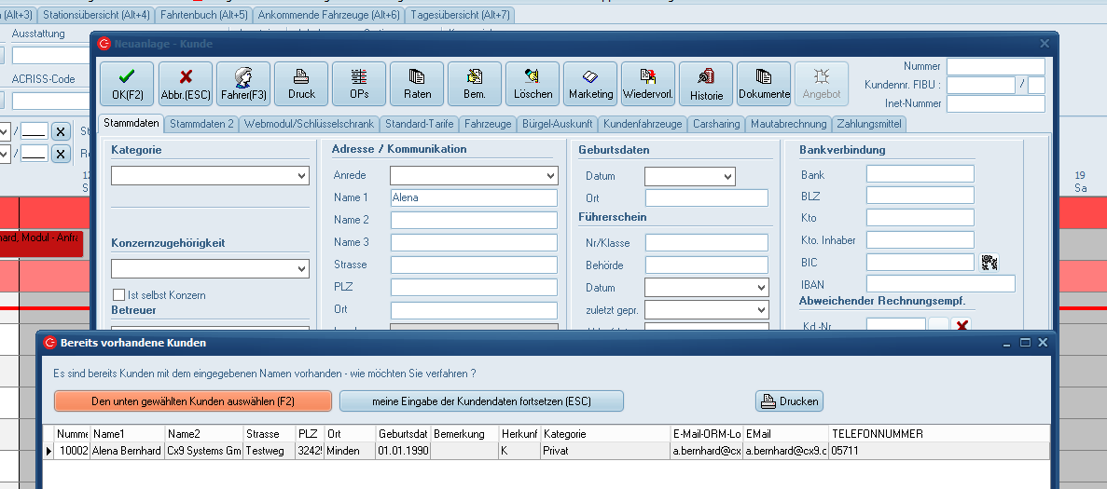1107x489 pixels.
Task: Open the OPs toolbar button
Action: click(x=359, y=84)
